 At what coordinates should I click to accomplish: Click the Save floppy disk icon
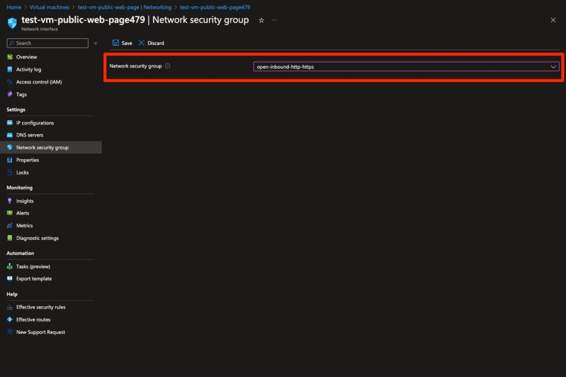[x=116, y=43]
